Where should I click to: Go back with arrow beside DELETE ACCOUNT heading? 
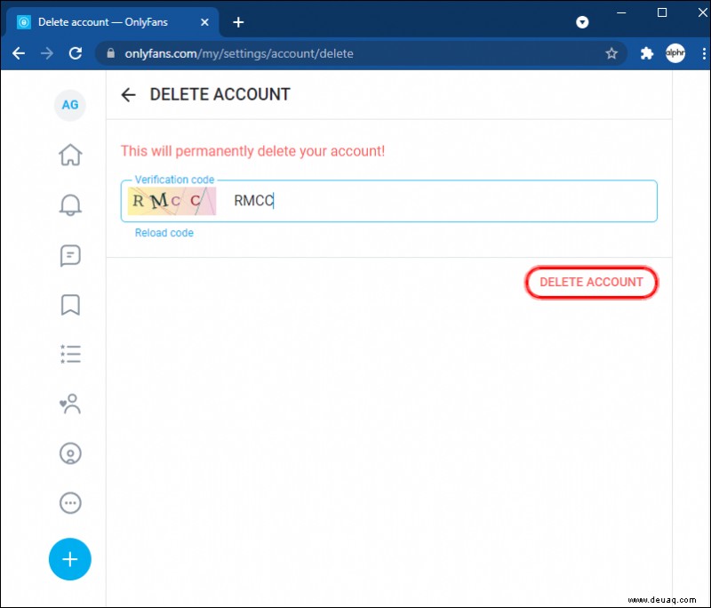click(128, 95)
